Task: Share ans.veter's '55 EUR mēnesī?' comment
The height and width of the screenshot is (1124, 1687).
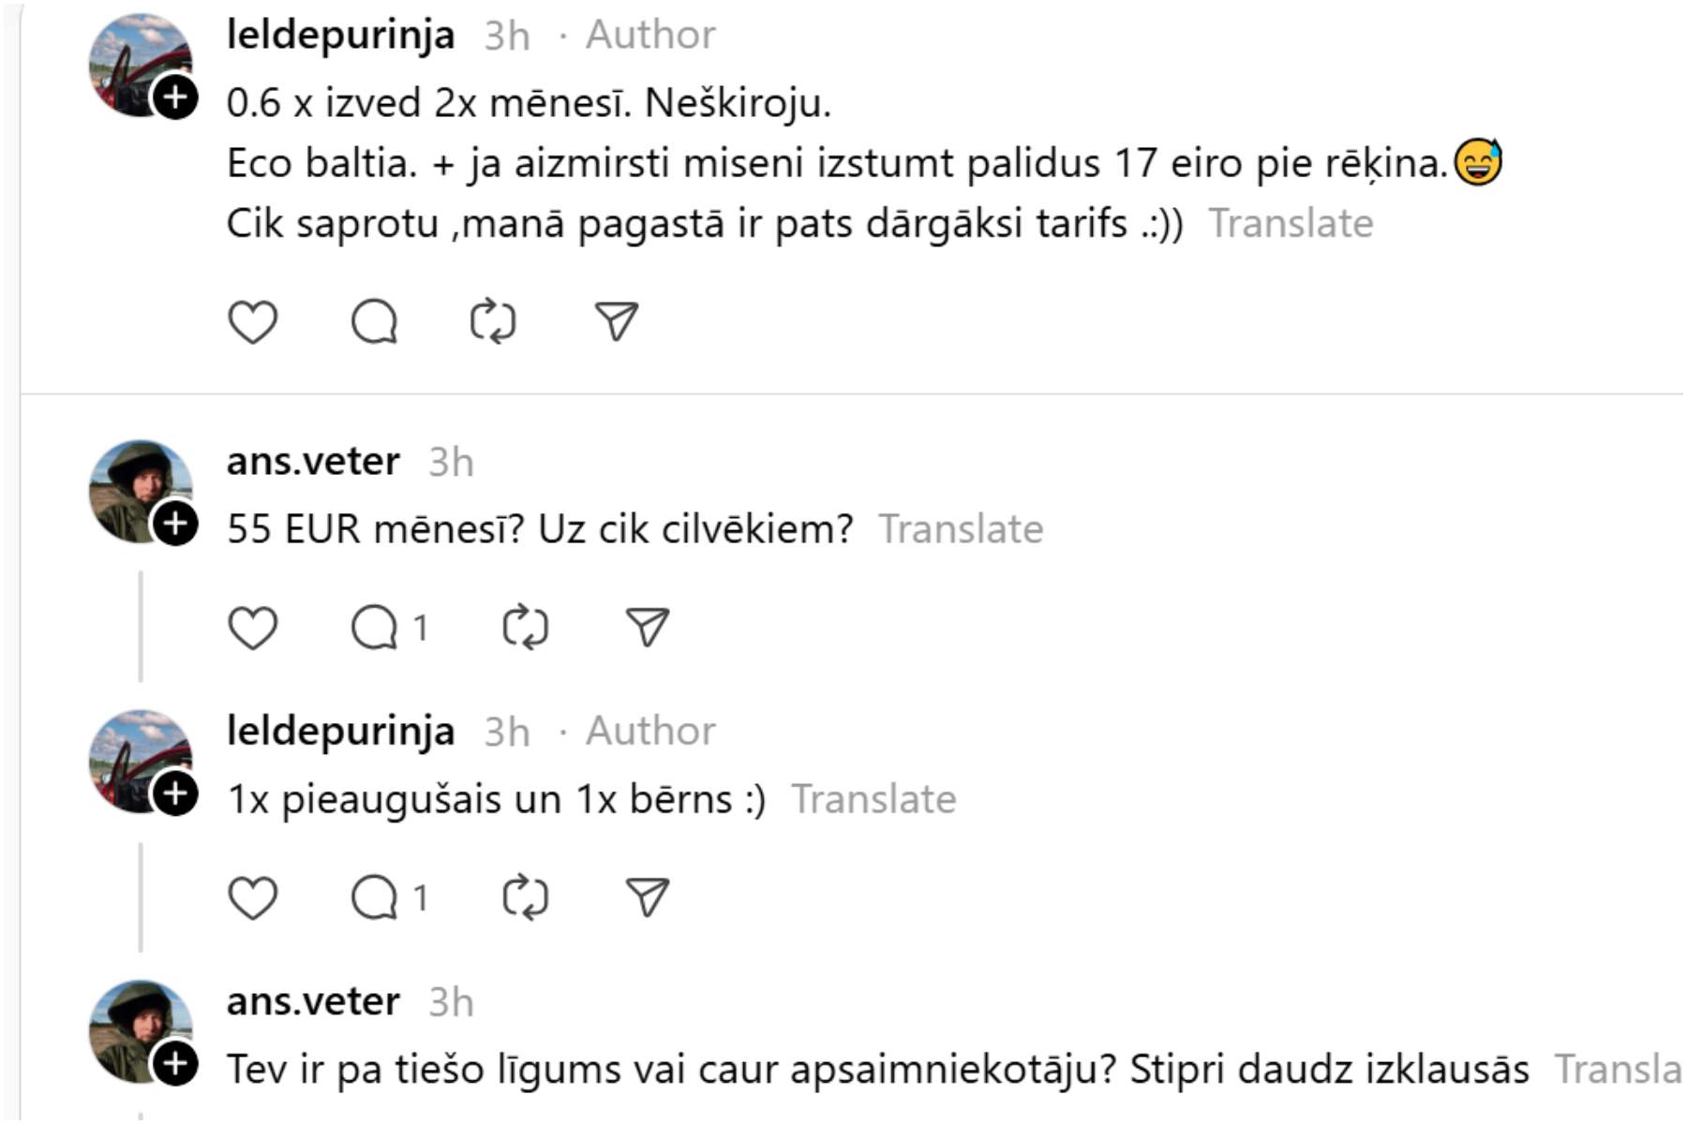Action: (x=647, y=628)
